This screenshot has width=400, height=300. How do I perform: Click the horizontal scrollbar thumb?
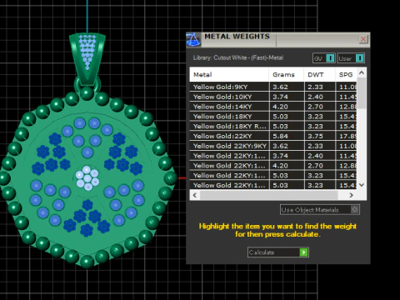click(268, 195)
